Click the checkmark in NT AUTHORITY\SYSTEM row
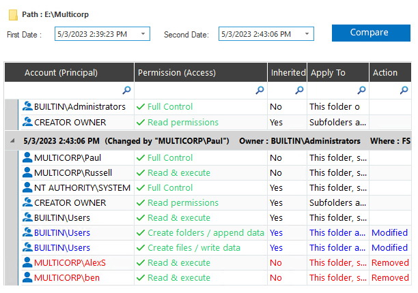418x293 pixels. pos(141,188)
